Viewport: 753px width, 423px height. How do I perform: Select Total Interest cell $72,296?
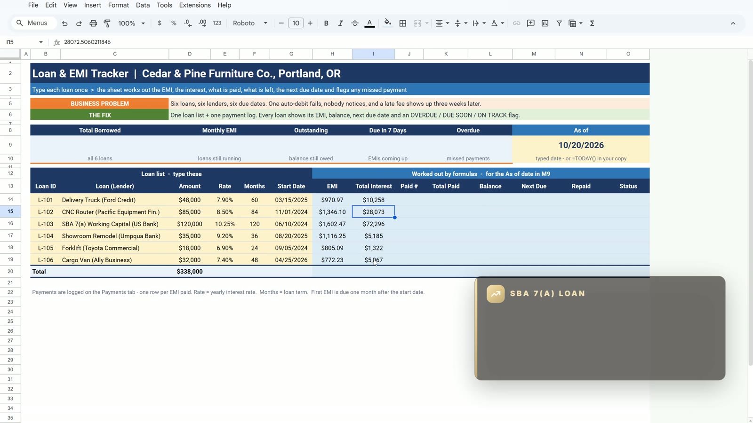tap(374, 224)
